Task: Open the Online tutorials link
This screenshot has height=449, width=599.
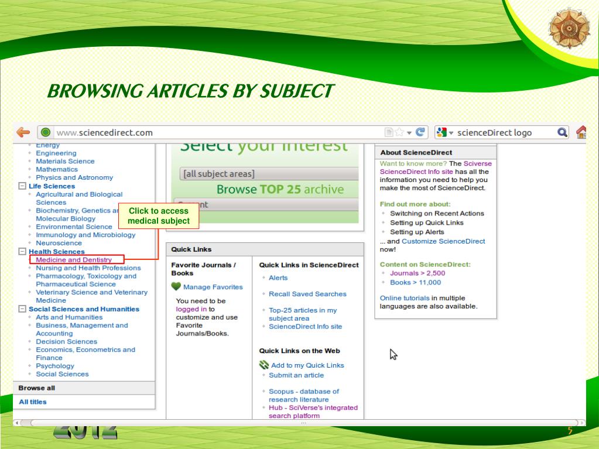Action: (405, 298)
